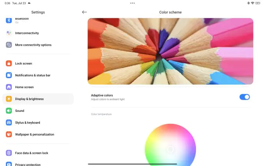
Task: Tap the Adaptive colors label text
Action: (102, 95)
